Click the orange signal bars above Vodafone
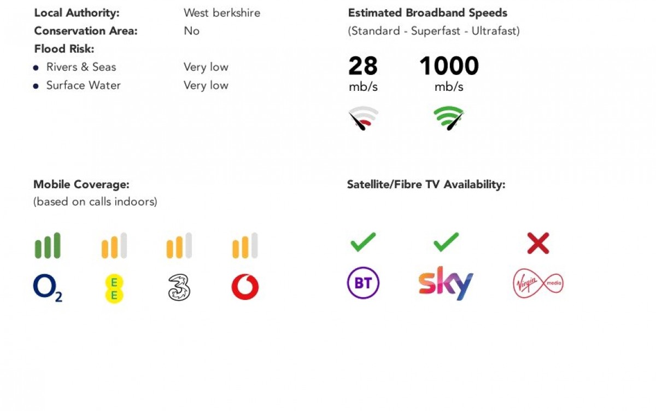Viewport: 656px width, 411px height. tap(245, 246)
